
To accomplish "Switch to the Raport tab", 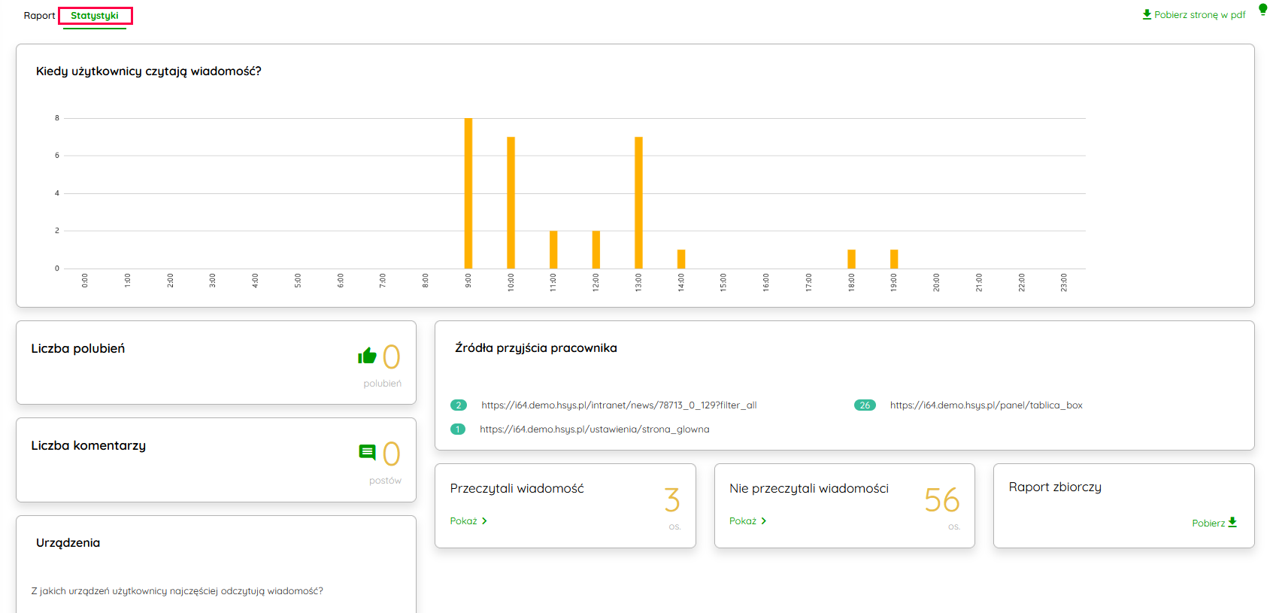I will 39,16.
